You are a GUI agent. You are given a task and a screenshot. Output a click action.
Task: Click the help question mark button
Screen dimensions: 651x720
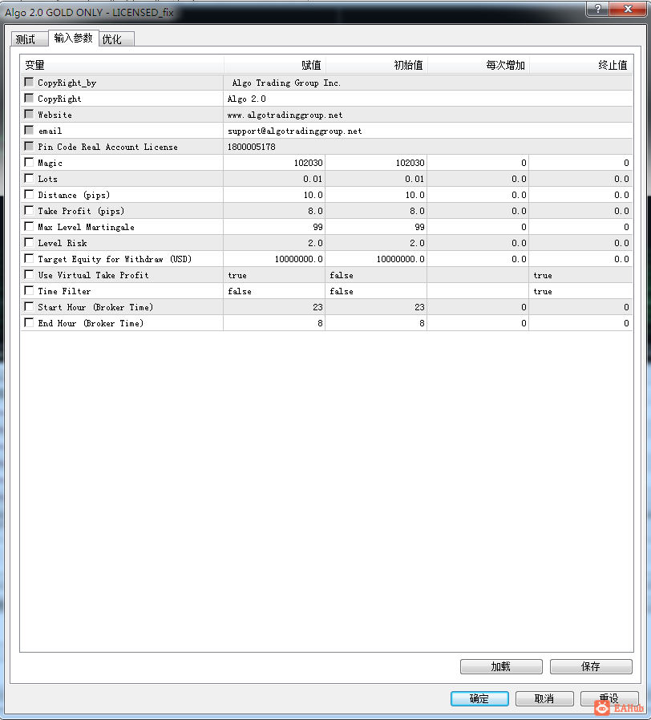598,9
